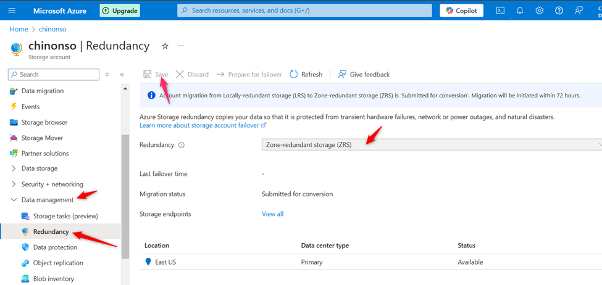Click the Primary data center type cell
Image resolution: width=602 pixels, height=285 pixels.
[x=312, y=262]
